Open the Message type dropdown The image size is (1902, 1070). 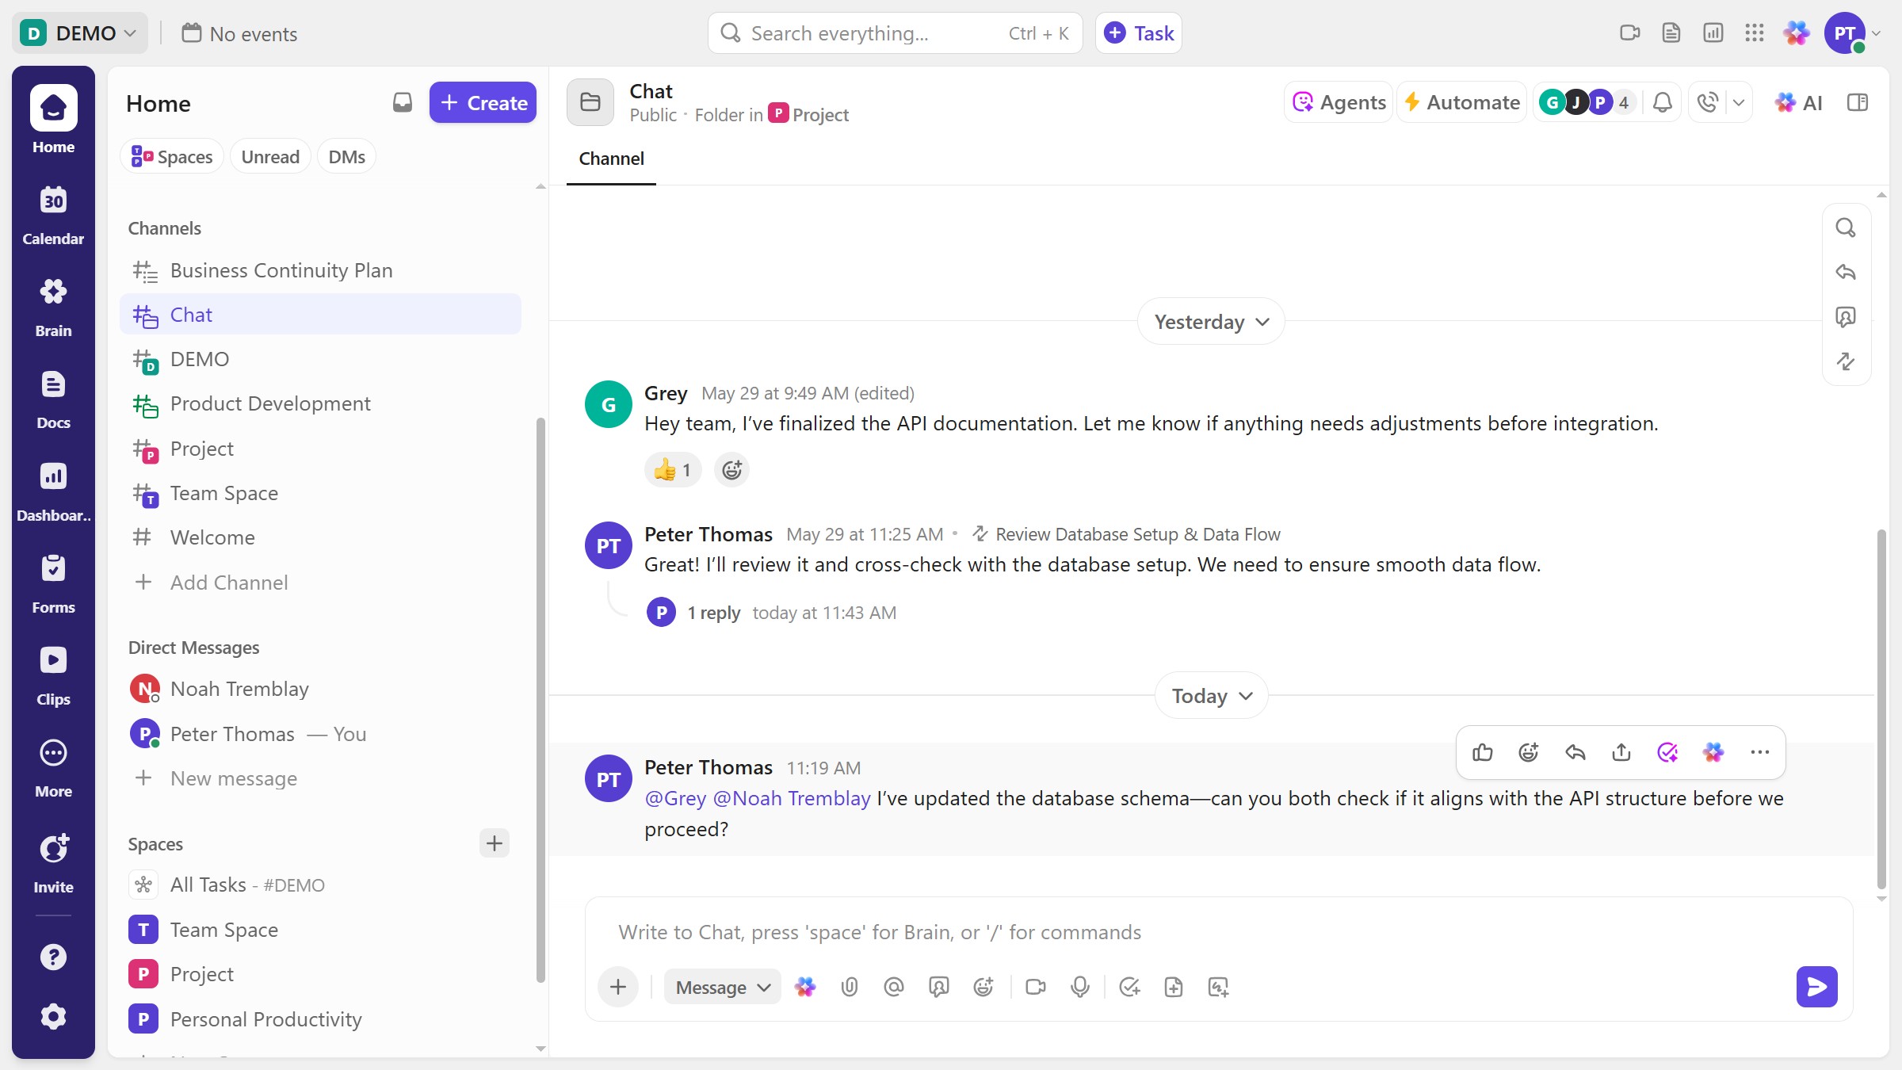(722, 987)
